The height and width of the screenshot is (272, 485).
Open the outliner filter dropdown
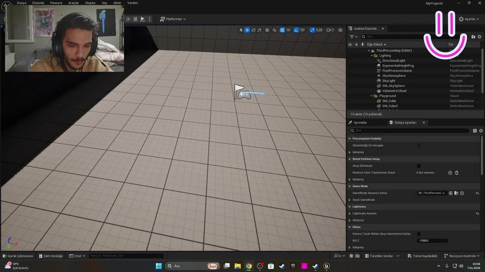coord(354,37)
